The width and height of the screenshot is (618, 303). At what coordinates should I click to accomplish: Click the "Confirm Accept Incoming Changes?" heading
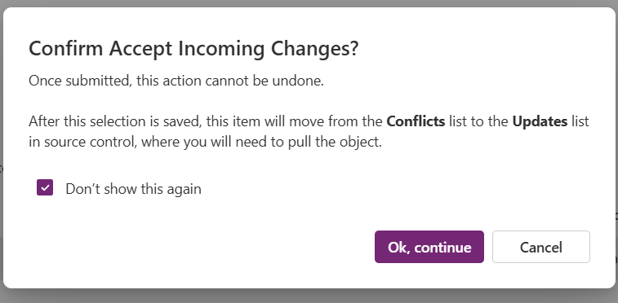193,49
